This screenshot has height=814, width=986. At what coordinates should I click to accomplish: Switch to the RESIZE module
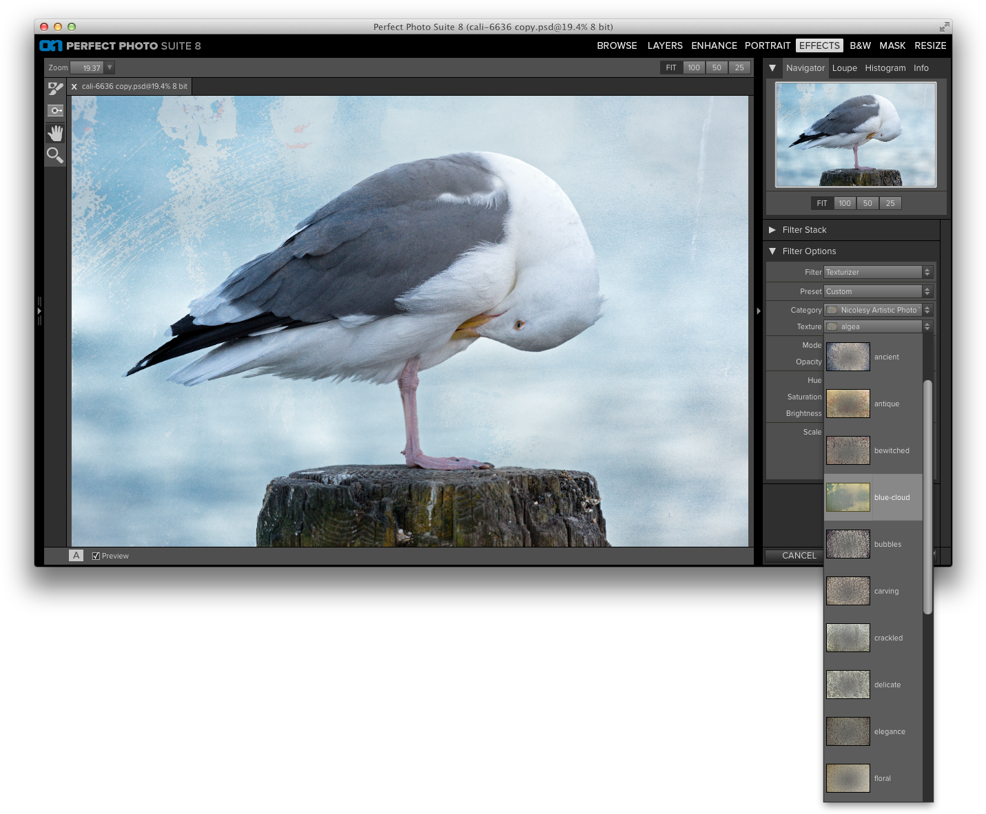pos(930,45)
